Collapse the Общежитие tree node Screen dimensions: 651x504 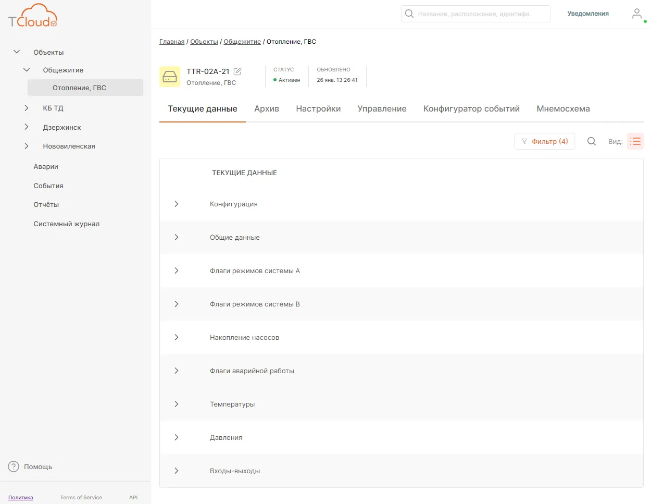pos(27,70)
